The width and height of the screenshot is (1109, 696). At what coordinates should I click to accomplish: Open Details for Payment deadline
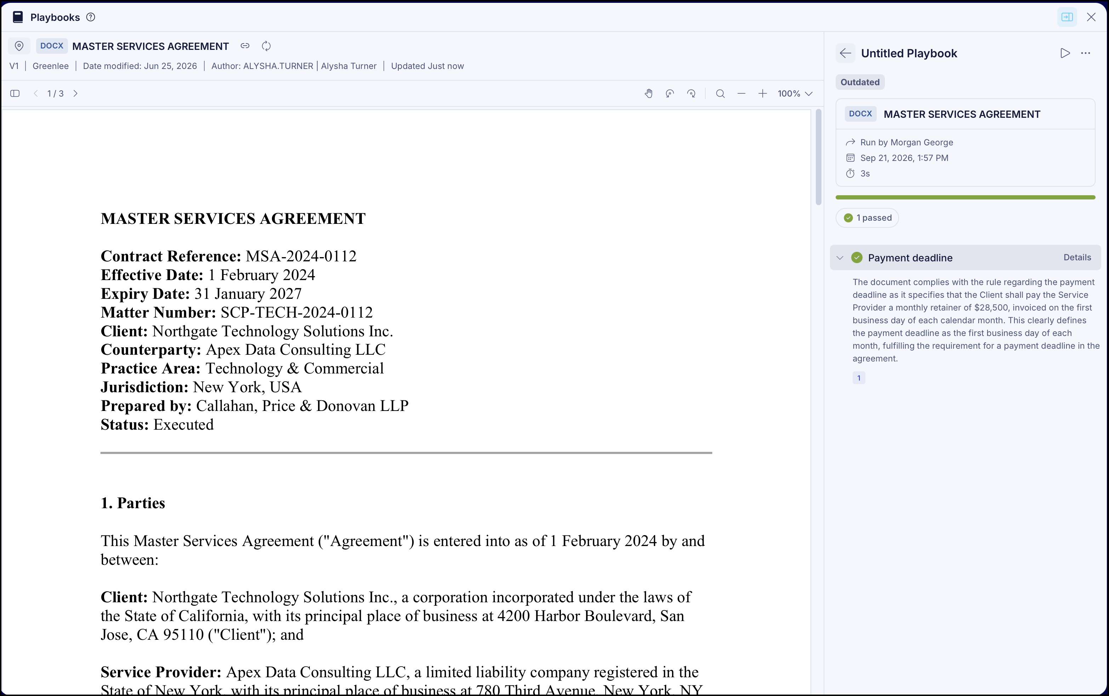1077,257
